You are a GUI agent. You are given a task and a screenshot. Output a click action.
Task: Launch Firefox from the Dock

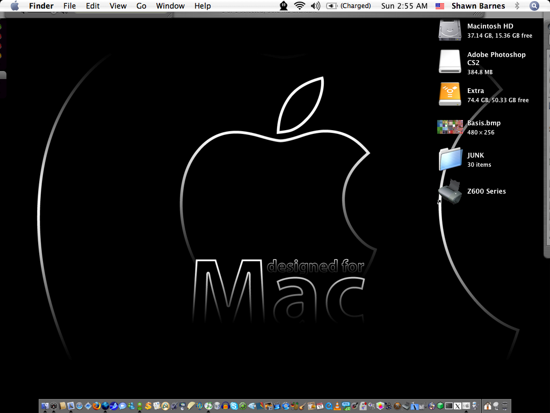point(97,407)
